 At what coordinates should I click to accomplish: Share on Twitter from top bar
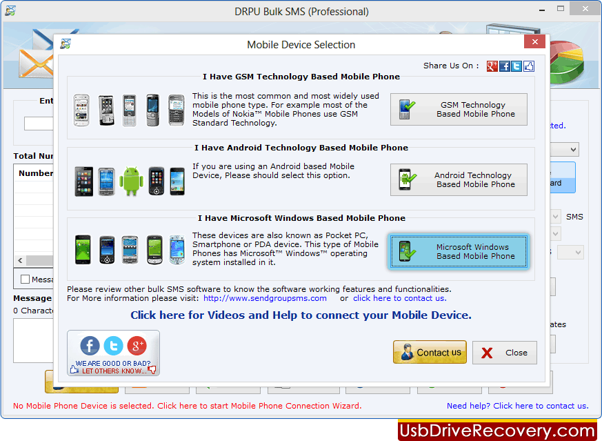tap(516, 66)
